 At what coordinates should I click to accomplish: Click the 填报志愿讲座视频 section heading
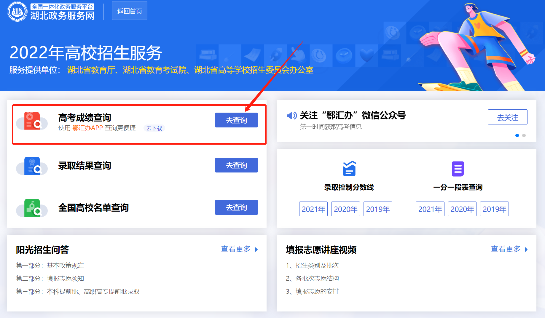pos(321,250)
